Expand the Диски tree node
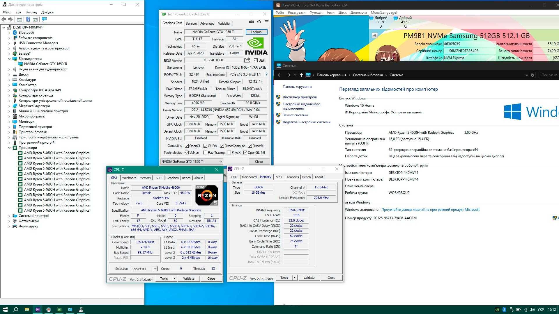 (9, 74)
